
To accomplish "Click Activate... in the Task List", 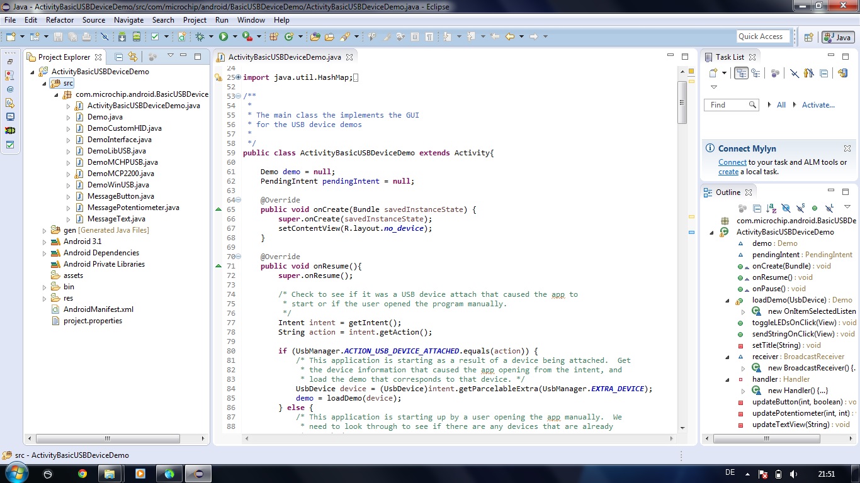I will [818, 105].
